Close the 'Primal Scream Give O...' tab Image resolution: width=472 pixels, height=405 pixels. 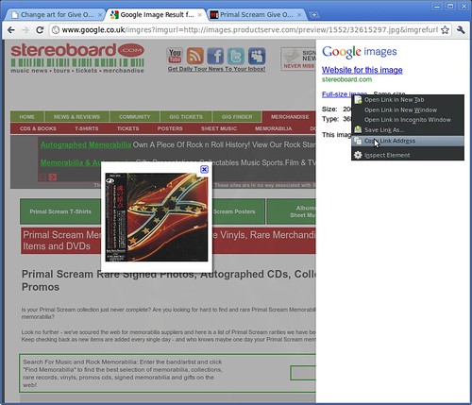point(299,15)
